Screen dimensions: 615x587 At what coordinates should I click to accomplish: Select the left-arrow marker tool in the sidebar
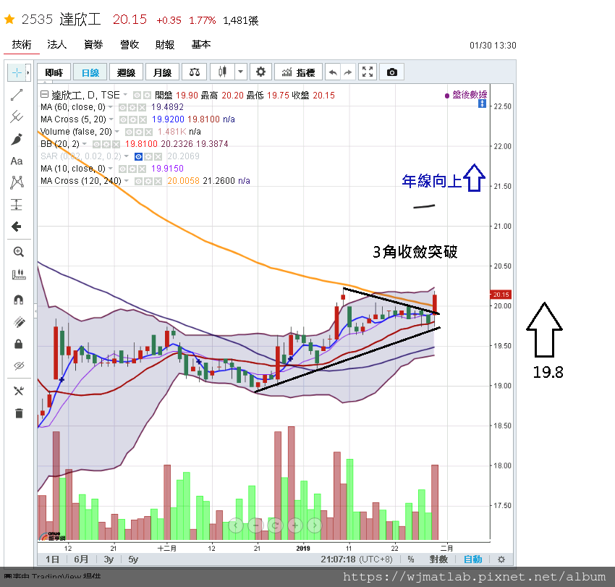point(17,227)
